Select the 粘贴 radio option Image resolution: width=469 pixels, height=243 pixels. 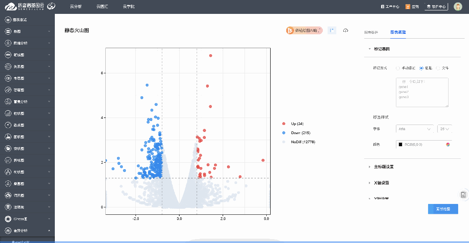tap(421, 68)
